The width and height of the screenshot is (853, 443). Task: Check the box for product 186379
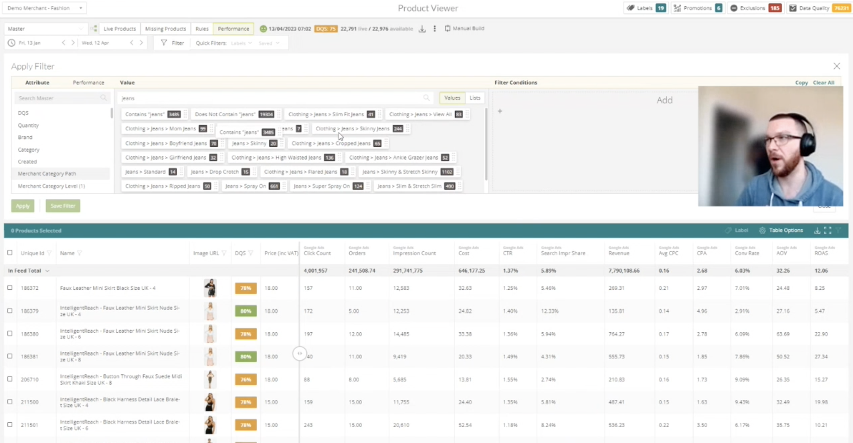coord(10,310)
